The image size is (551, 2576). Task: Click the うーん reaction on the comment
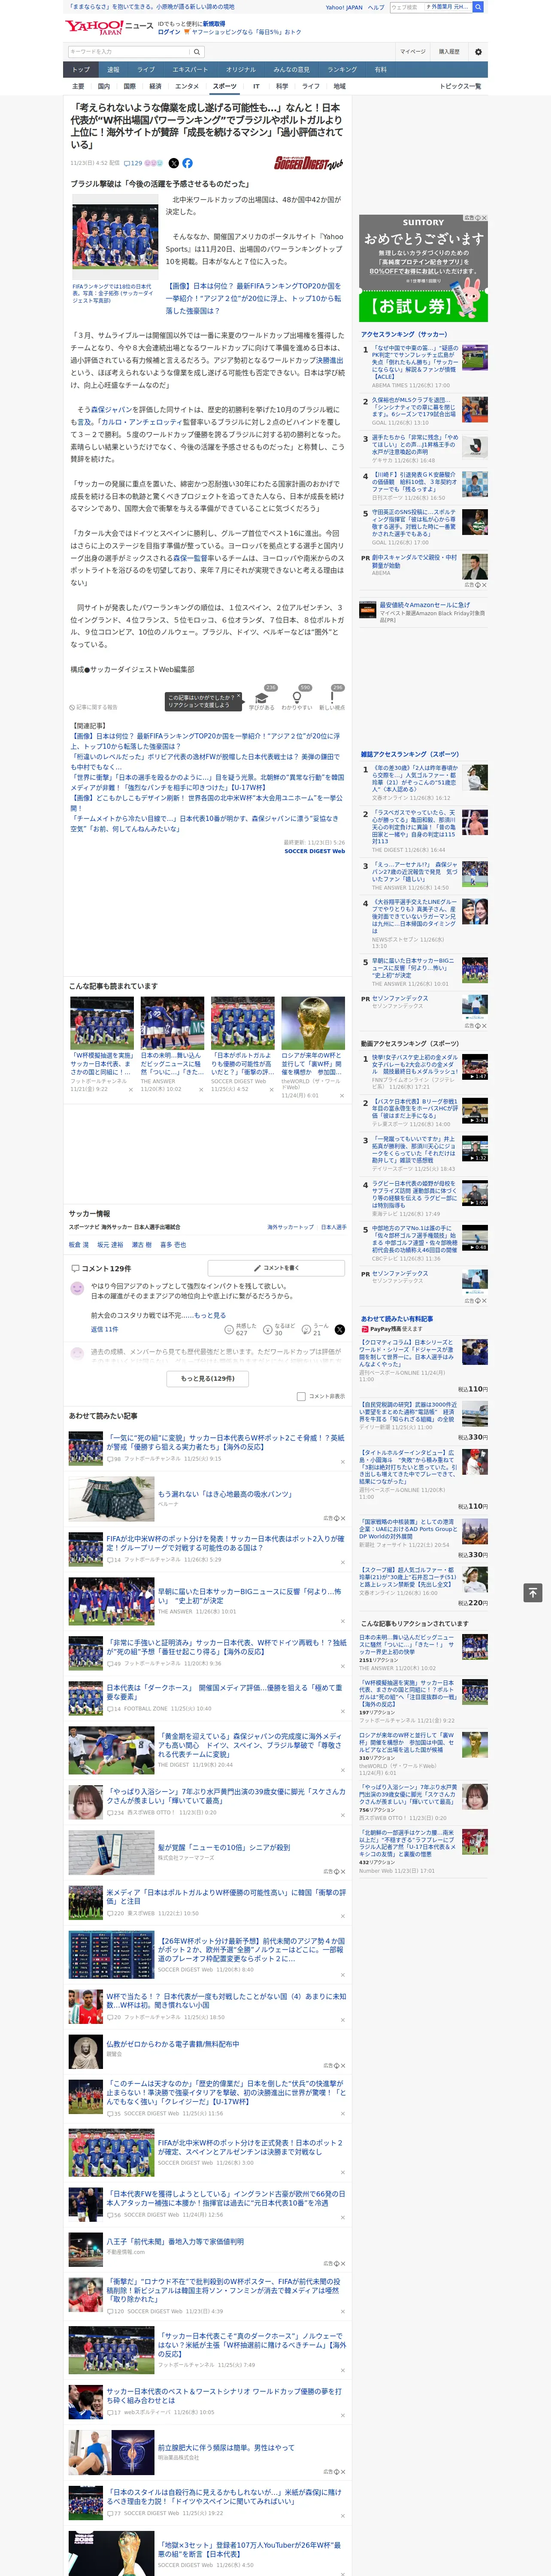(x=307, y=1330)
